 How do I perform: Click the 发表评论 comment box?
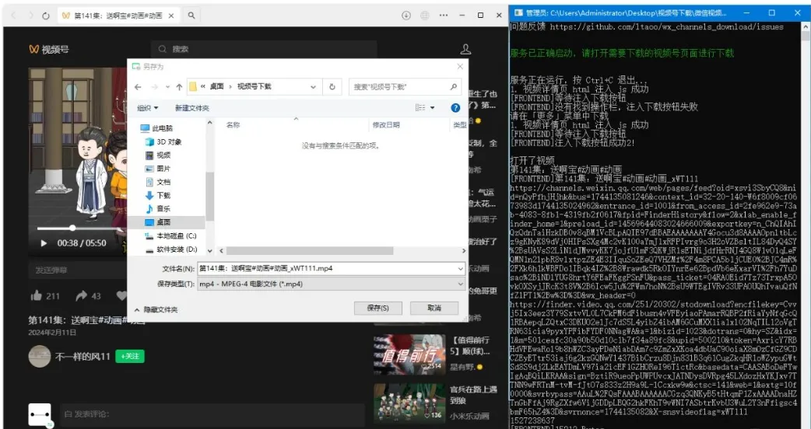click(212, 414)
